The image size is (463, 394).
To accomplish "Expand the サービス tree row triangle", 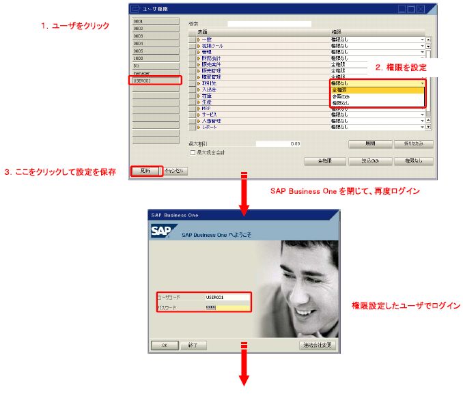I will [x=199, y=115].
